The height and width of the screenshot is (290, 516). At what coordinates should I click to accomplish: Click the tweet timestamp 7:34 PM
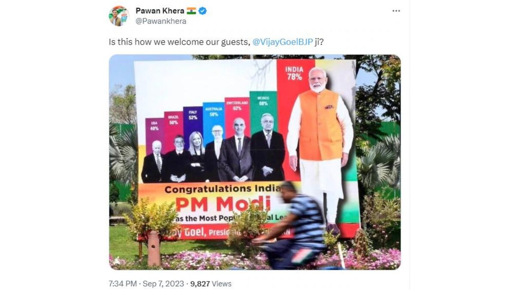pos(123,284)
